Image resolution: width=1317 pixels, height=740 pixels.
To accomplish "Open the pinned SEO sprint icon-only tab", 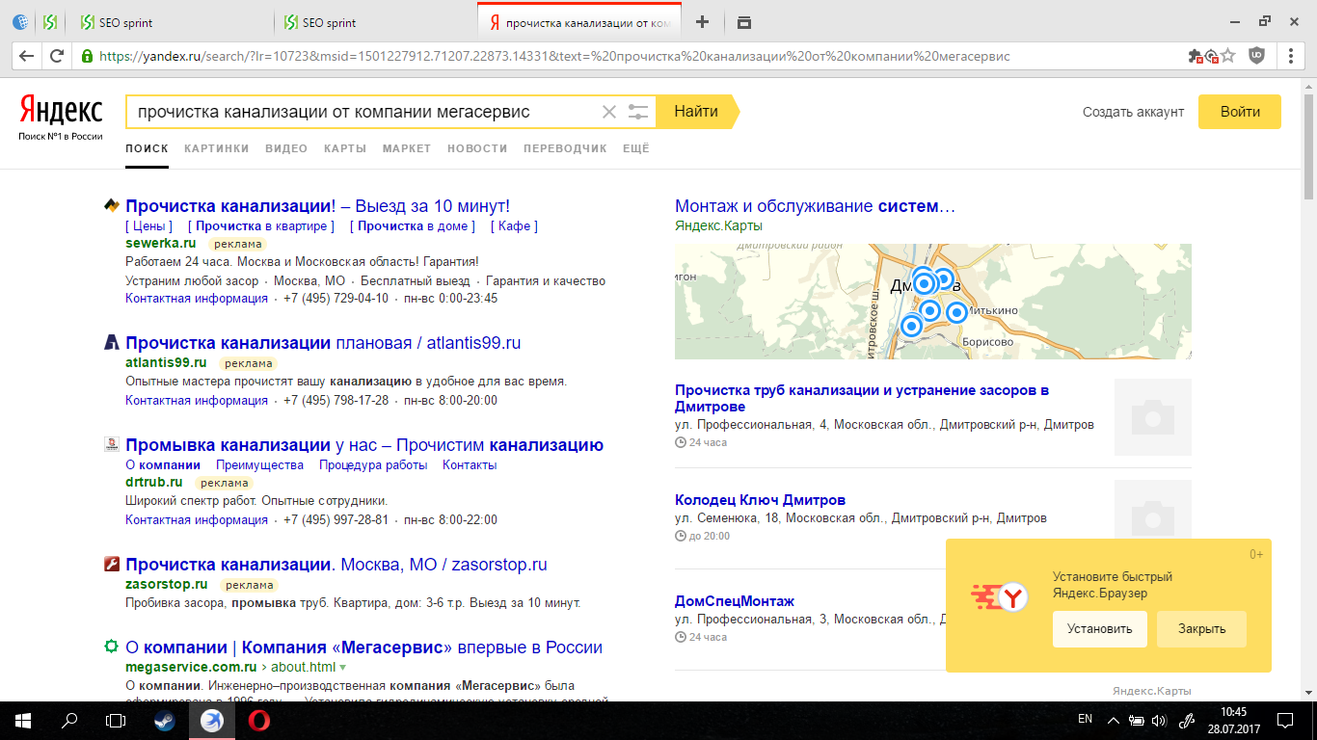I will (50, 22).
